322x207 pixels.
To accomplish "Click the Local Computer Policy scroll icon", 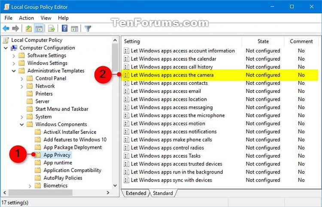I will click(x=6, y=40).
